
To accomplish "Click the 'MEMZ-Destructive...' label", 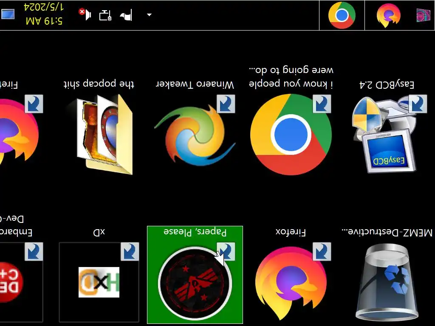I will click(387, 232).
